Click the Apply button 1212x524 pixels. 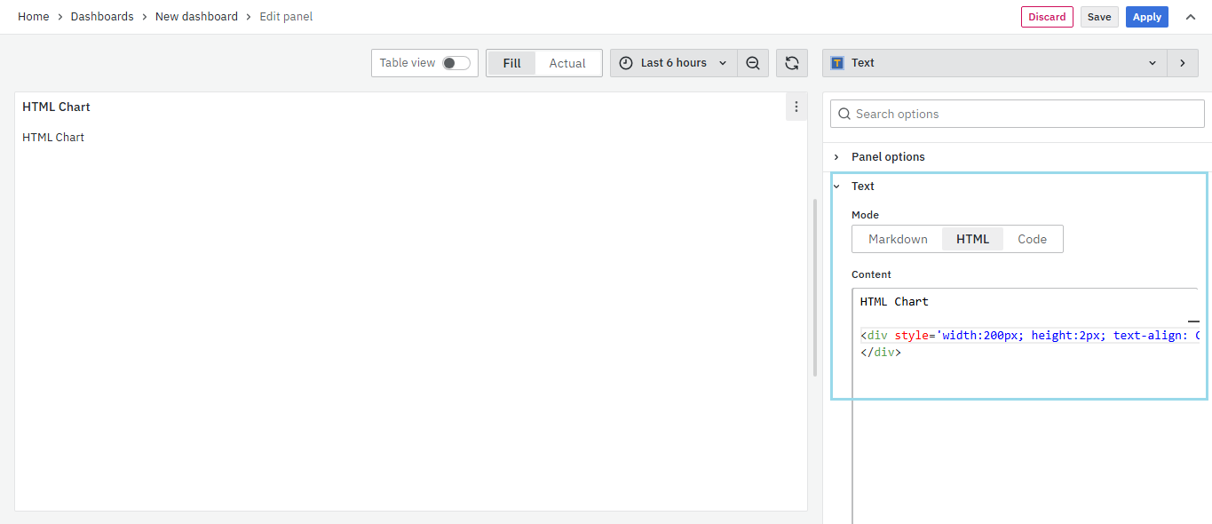[x=1146, y=17]
